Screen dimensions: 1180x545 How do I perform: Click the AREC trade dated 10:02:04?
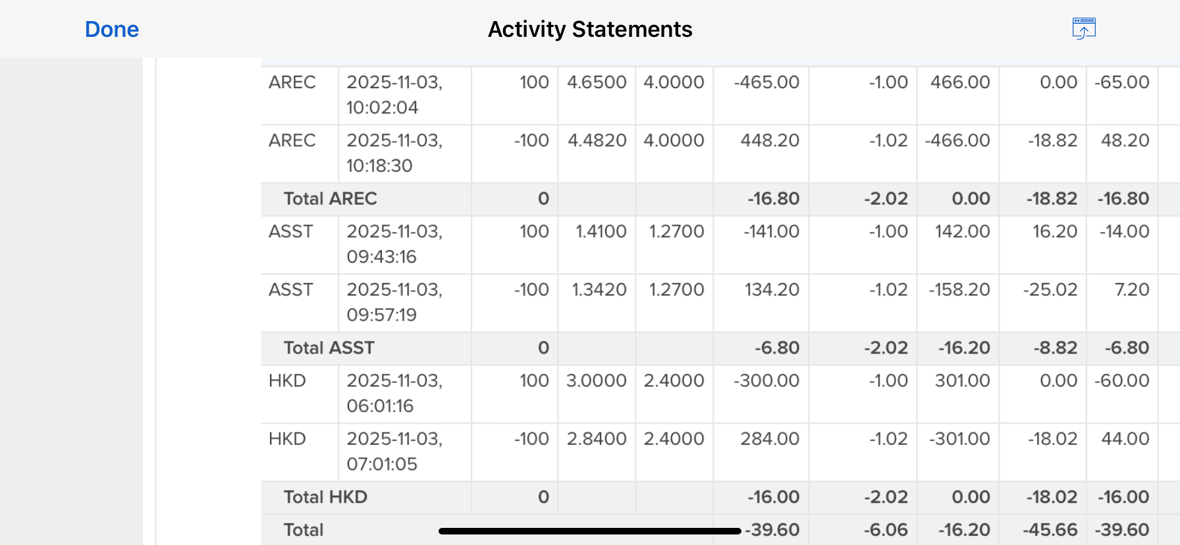click(x=394, y=95)
